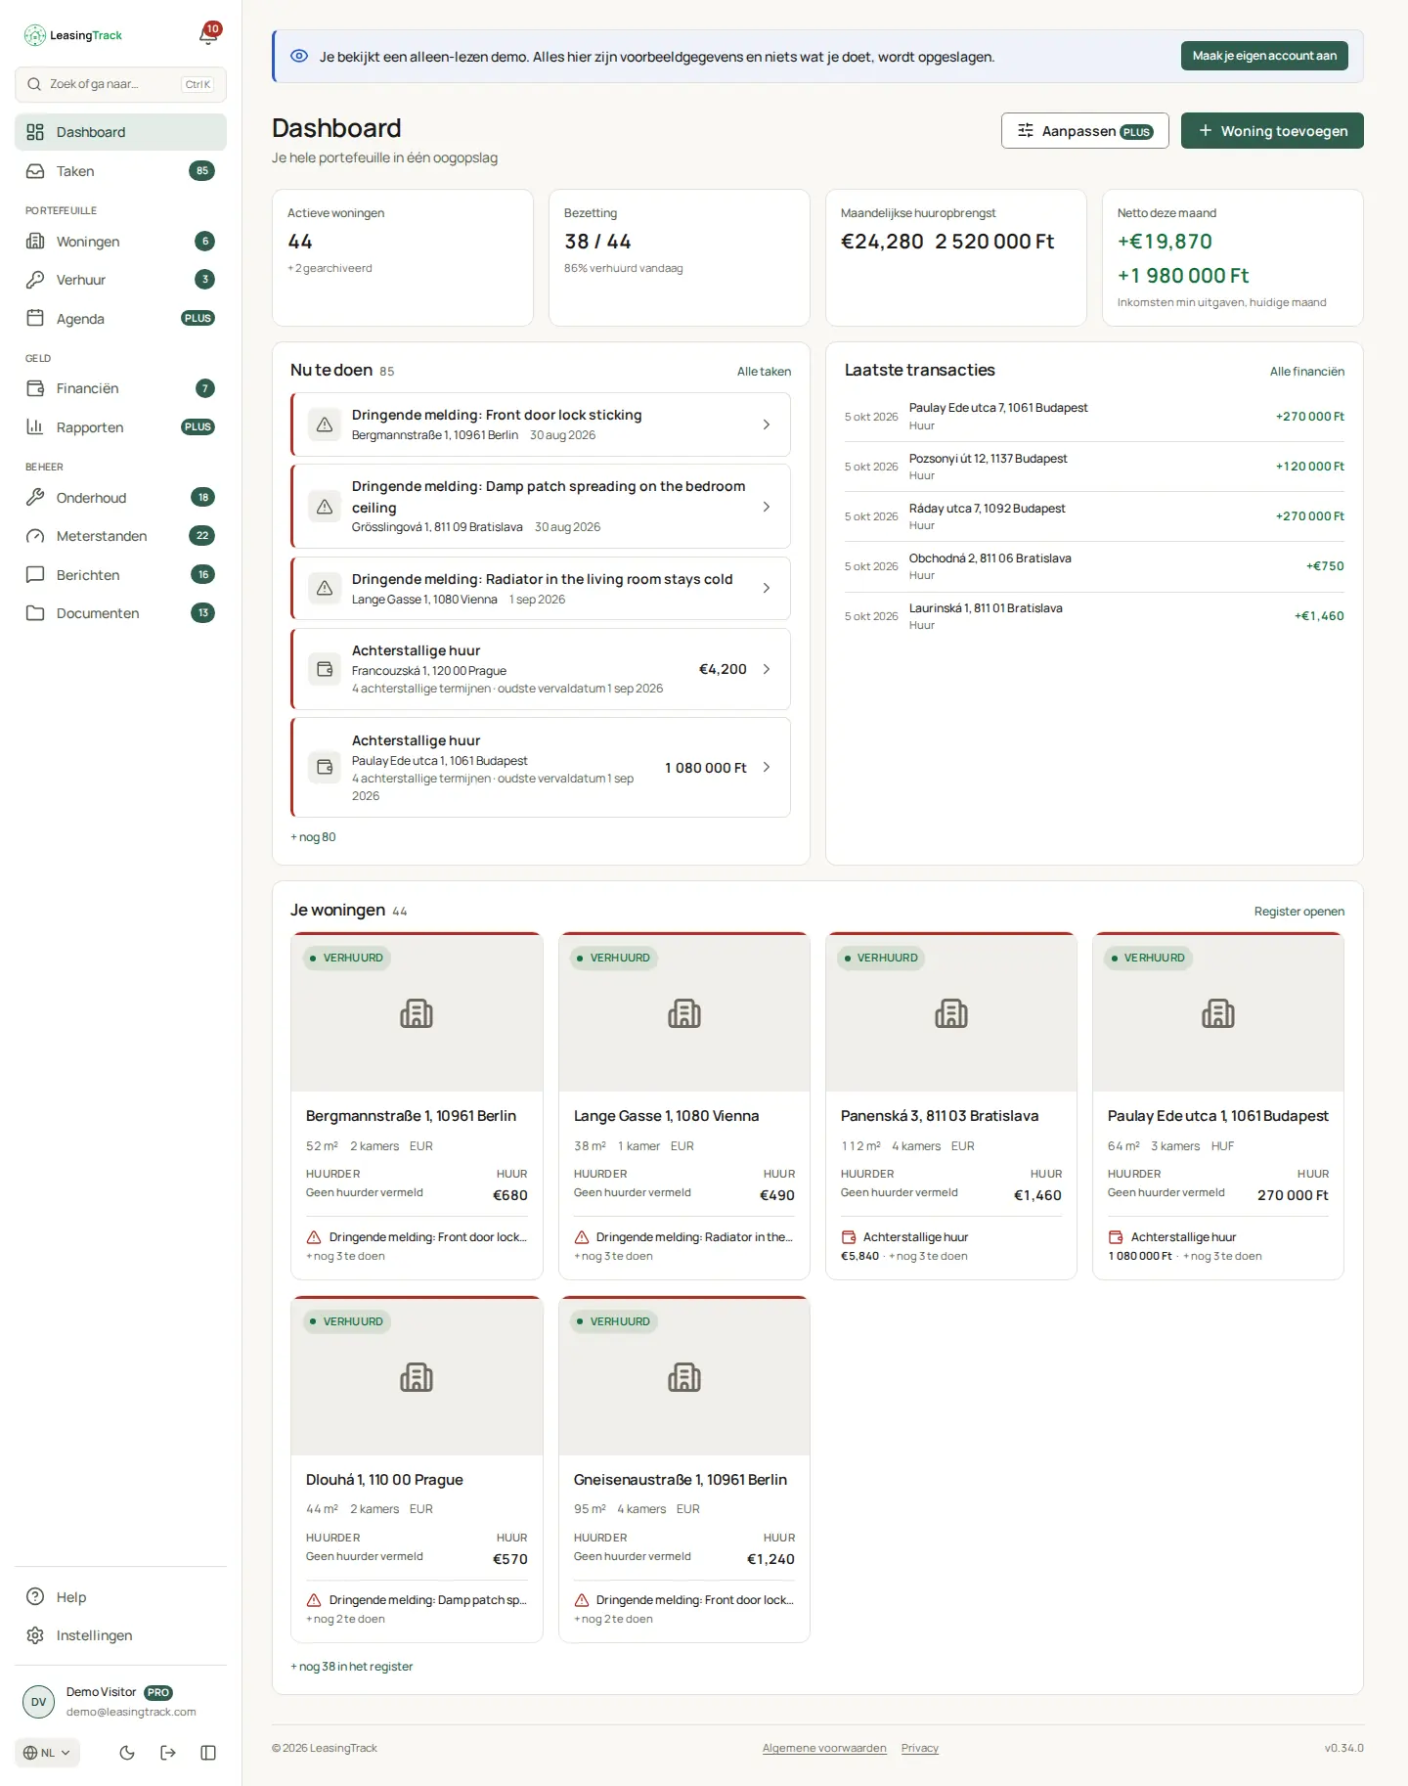Open the Privacy footer link
Viewport: 1408px width, 1786px height.
tap(919, 1748)
